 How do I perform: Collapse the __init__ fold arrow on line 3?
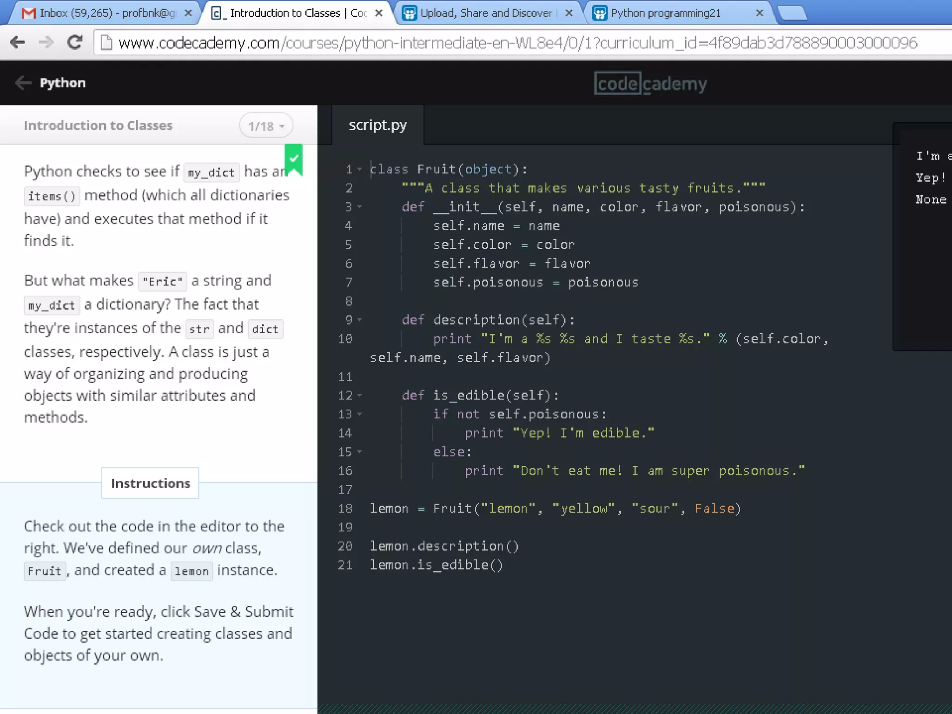(359, 207)
